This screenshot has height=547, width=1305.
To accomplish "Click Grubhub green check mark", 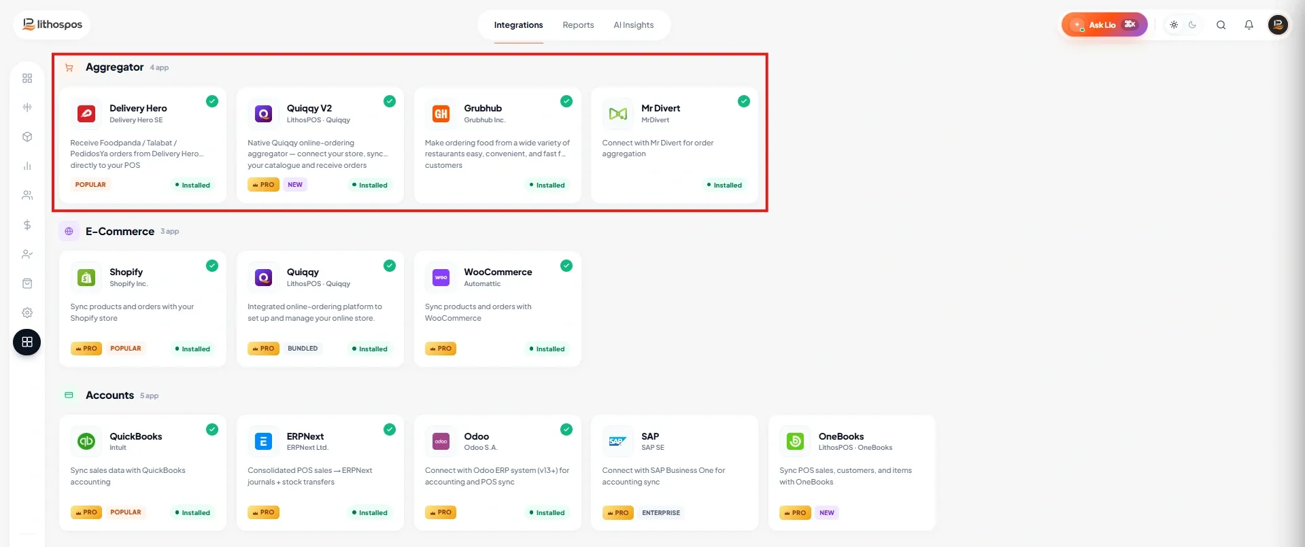I will click(x=566, y=101).
